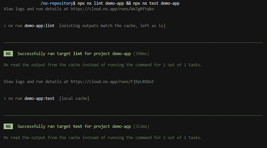This screenshot has width=267, height=148.
Task: Click 'npx nx test demo-app' in the command line
Action: [156, 3]
